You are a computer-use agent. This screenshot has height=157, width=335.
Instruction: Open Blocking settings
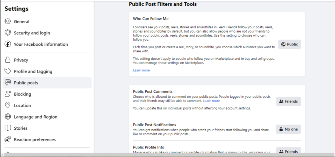coord(47,94)
